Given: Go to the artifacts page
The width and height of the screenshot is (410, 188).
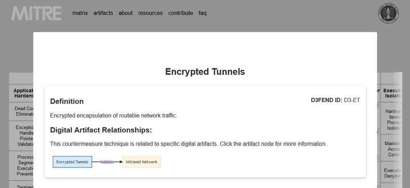Looking at the screenshot, I should pos(103,13).
